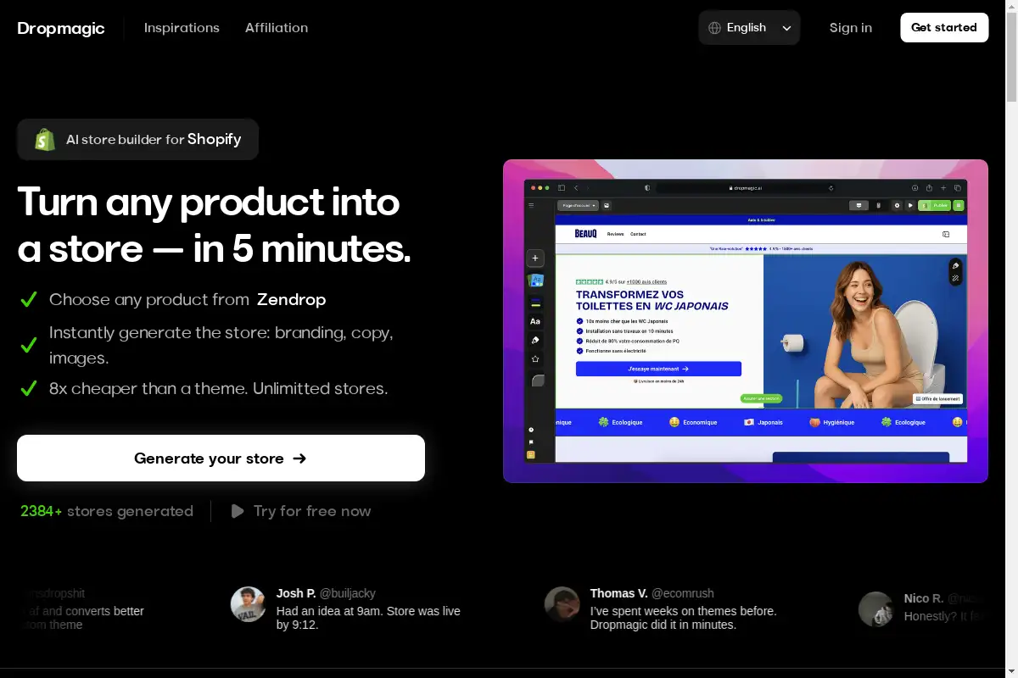This screenshot has width=1018, height=678.
Task: Click the text "Choose any product from Zendrop"
Action: coord(187,299)
